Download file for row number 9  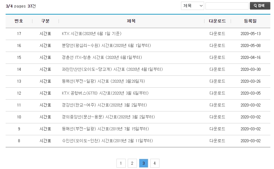[217, 129]
